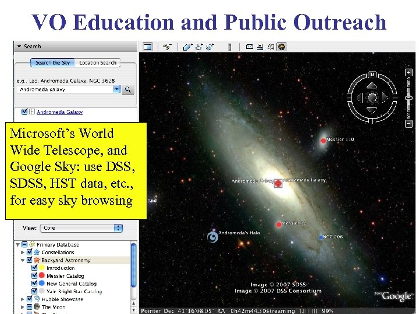Open the ruler tool in toolbar
The height and width of the screenshot is (314, 419).
click(229, 47)
